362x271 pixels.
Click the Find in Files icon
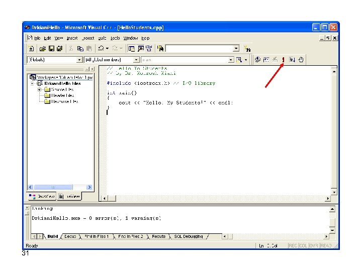tap(160, 48)
